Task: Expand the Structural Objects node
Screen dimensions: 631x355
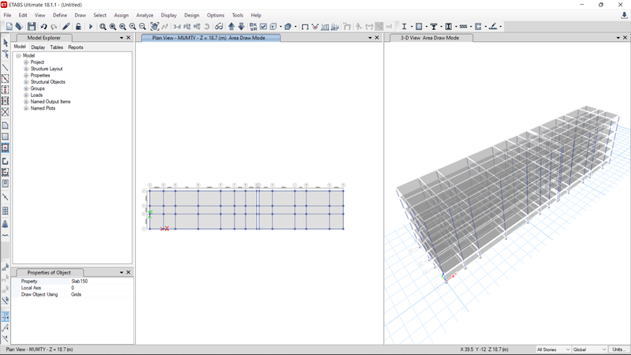Action: tap(26, 82)
